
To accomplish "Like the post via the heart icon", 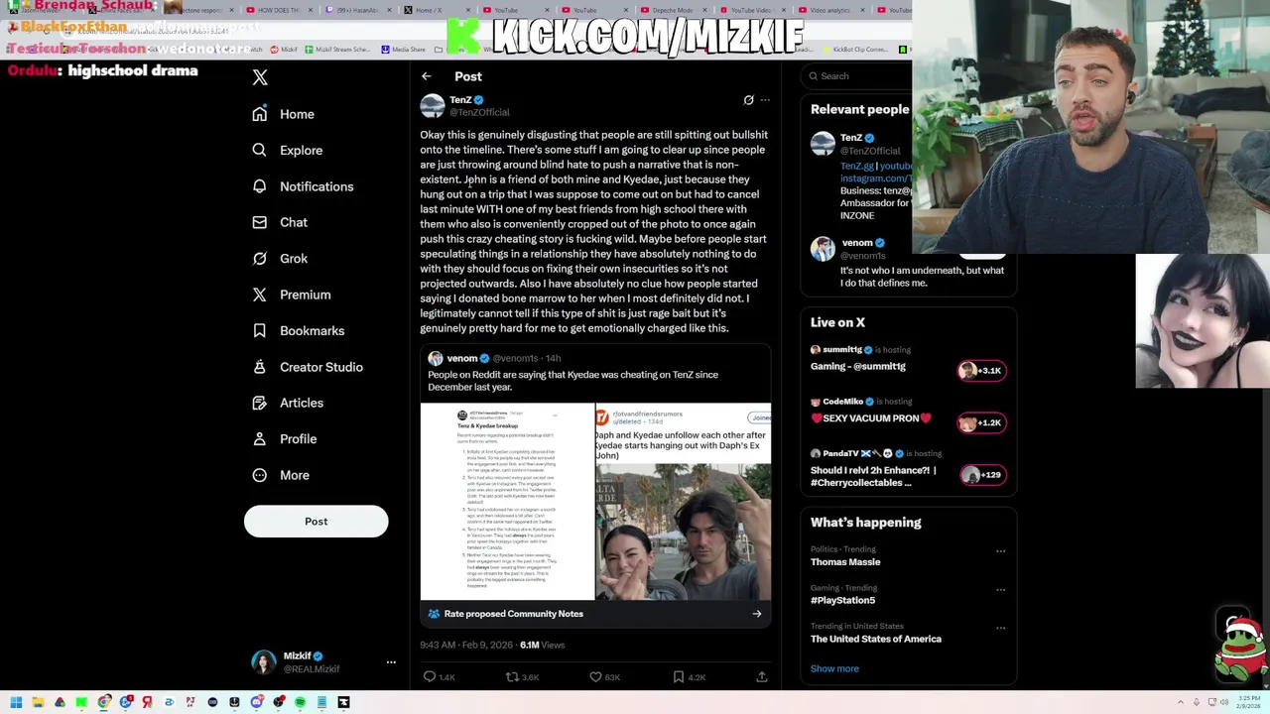I will [595, 676].
